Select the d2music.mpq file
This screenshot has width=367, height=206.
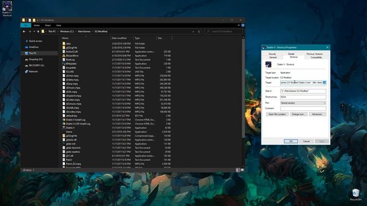click(73, 88)
